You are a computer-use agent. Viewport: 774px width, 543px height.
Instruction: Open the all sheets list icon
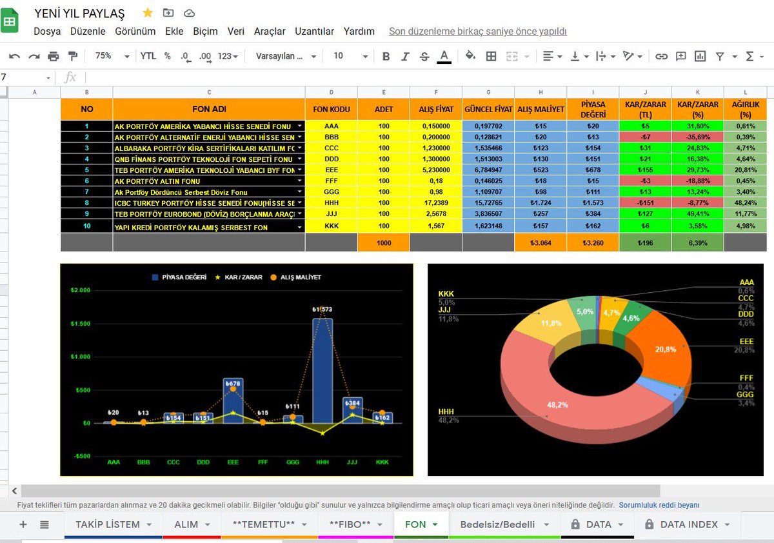point(44,524)
